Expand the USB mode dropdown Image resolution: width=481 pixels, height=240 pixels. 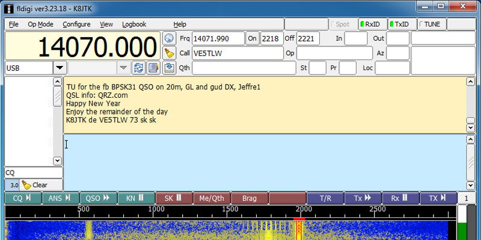tap(60, 68)
